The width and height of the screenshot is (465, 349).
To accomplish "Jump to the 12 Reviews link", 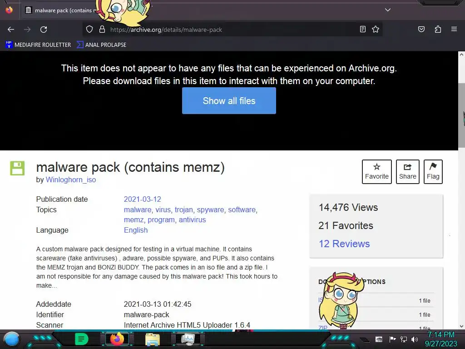I will pos(344,244).
